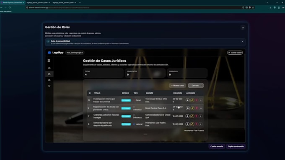Click the ESTADO column header

pos(125,93)
